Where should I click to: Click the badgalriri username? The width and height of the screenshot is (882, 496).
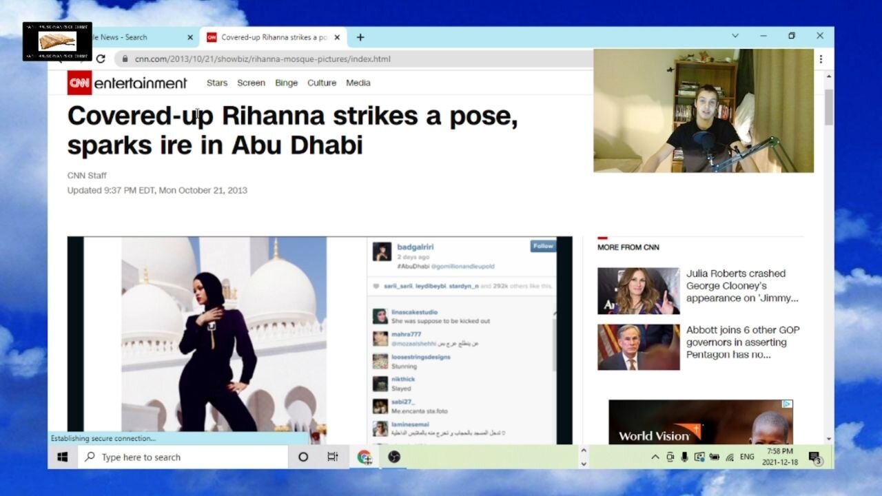(x=416, y=247)
